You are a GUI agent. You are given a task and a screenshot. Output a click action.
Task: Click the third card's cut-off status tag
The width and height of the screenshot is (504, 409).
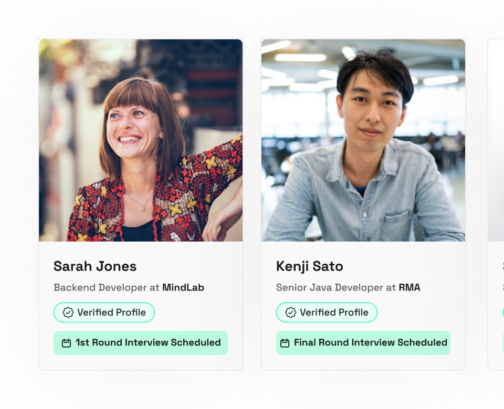click(503, 343)
